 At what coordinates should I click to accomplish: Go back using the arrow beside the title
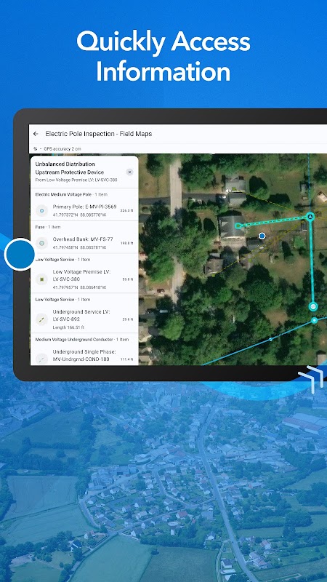tap(36, 134)
